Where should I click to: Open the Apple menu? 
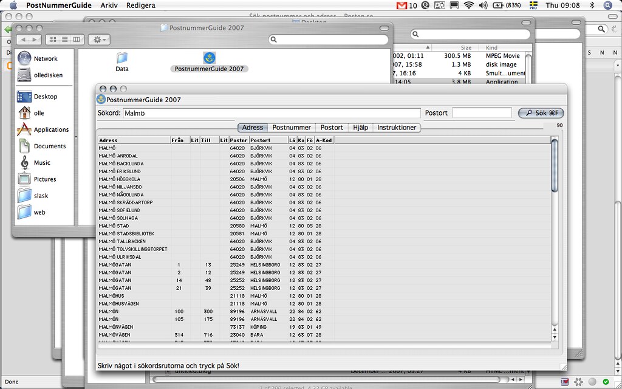[13, 5]
